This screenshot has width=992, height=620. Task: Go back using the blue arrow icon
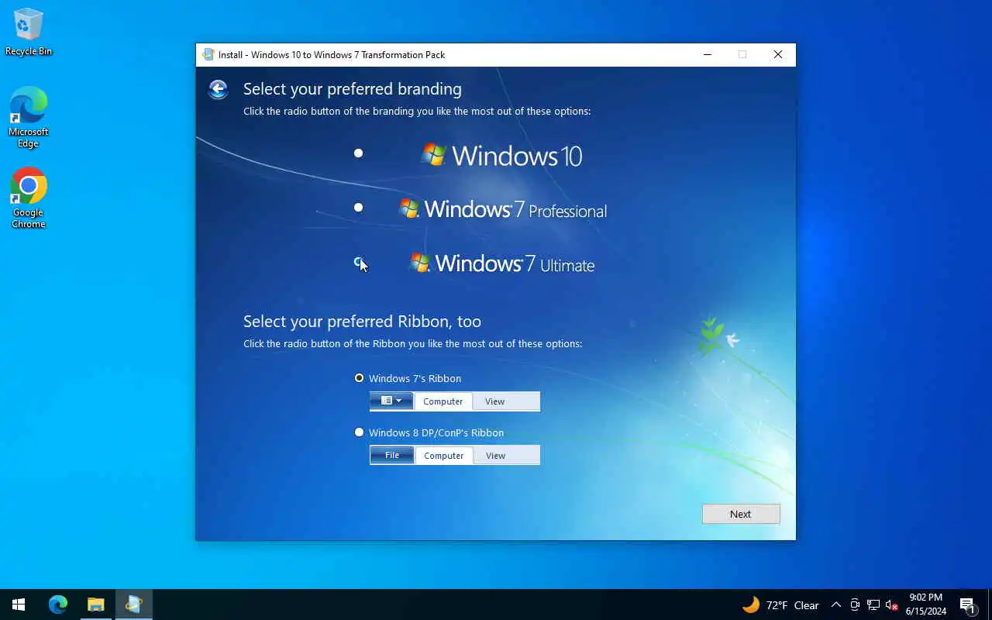tap(218, 89)
